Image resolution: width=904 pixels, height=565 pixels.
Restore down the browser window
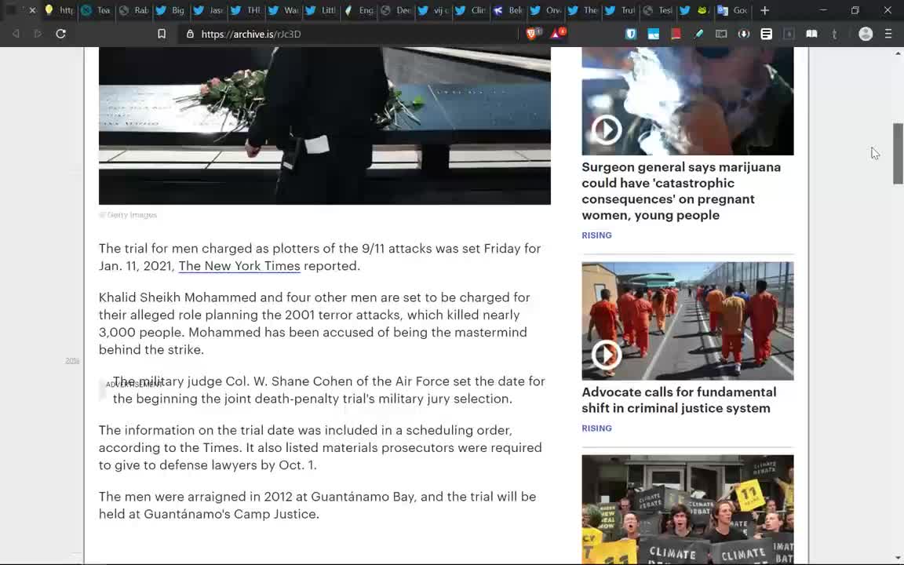[x=855, y=10]
